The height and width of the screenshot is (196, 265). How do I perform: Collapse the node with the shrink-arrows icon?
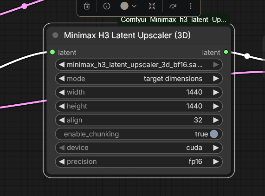click(x=152, y=6)
